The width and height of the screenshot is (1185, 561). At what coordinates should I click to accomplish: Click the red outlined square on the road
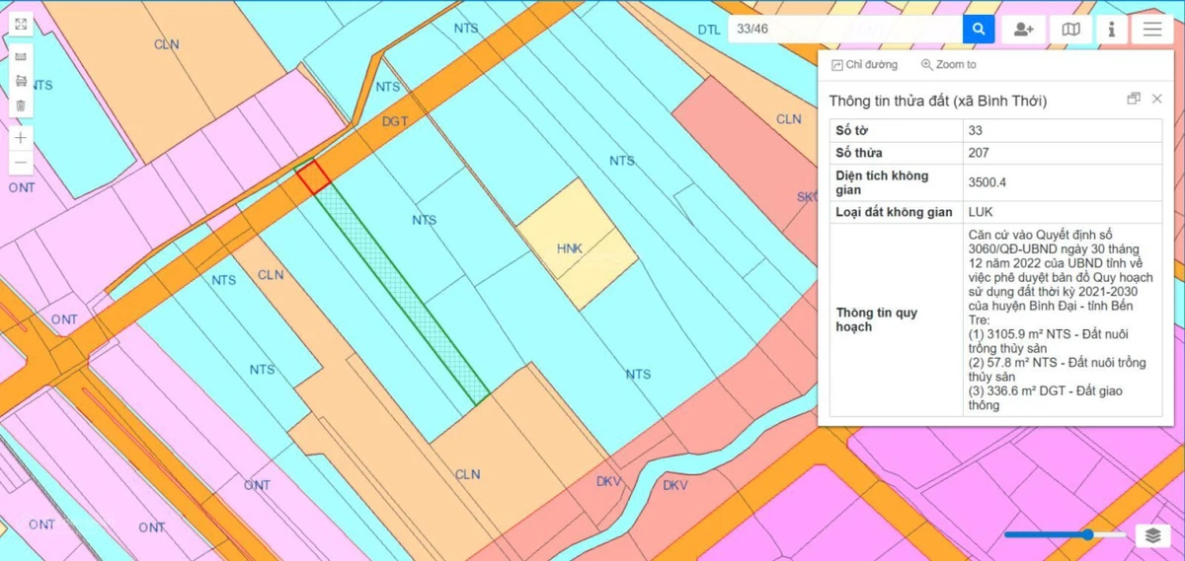click(313, 177)
